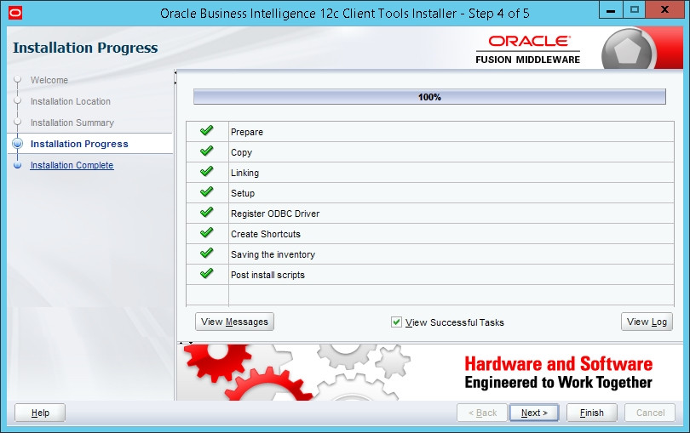Minimize the installer window
Image resolution: width=690 pixels, height=433 pixels.
(611, 10)
